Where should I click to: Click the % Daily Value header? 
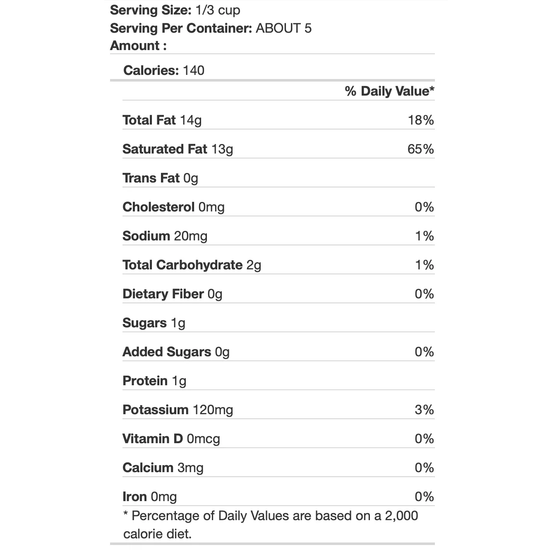[390, 91]
